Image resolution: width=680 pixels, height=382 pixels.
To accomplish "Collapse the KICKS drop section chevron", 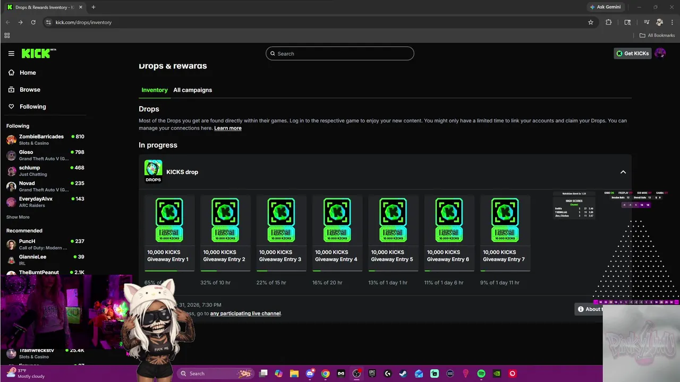I will click(623, 172).
